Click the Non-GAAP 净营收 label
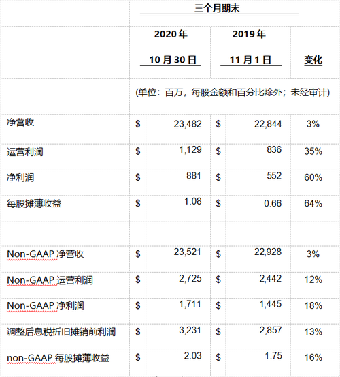Image resolution: width=340 pixels, height=377 pixels. click(46, 254)
